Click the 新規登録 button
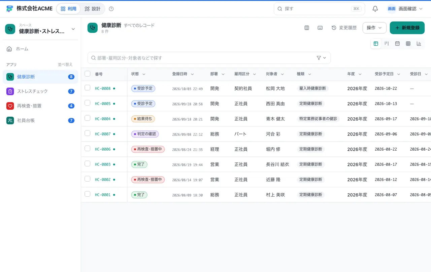This screenshot has width=431, height=272. (x=407, y=28)
